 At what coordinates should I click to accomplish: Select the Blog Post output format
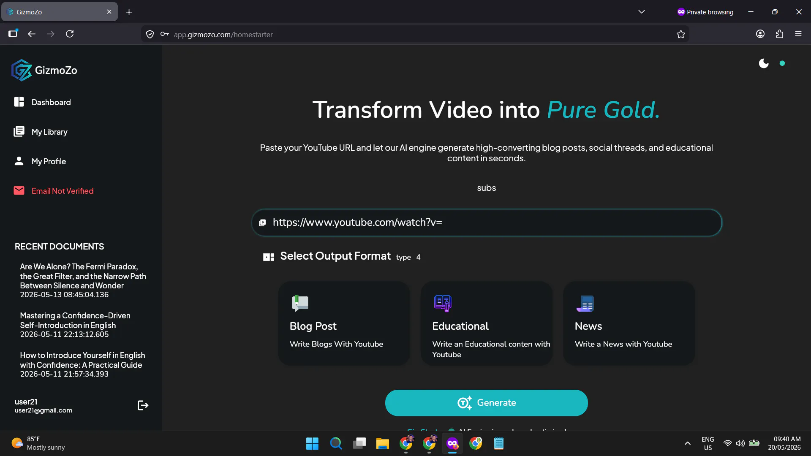[x=344, y=323]
